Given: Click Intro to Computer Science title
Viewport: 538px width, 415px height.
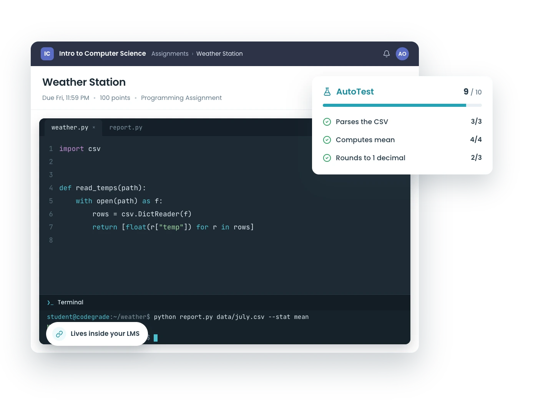Looking at the screenshot, I should coord(103,53).
